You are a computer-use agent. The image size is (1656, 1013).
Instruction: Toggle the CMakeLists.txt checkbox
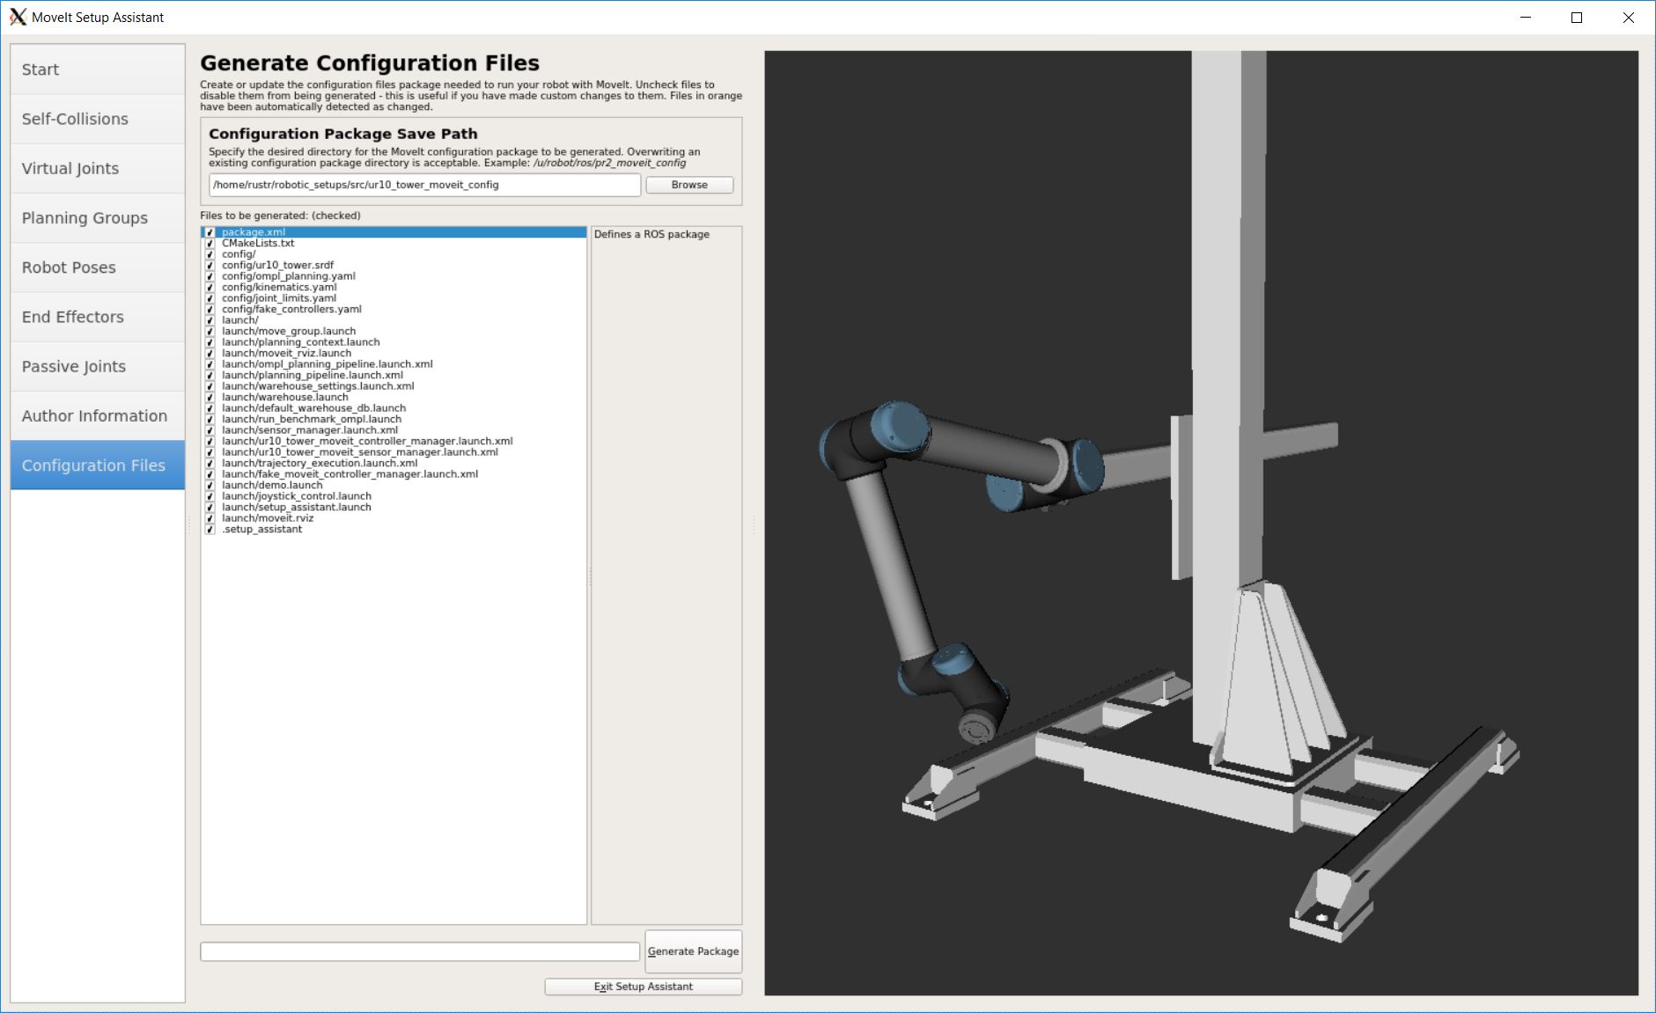click(x=210, y=244)
